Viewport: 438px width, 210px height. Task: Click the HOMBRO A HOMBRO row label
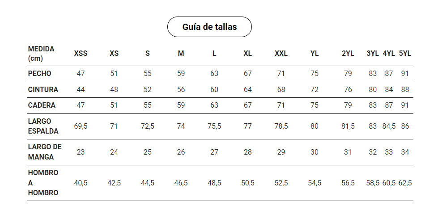pyautogui.click(x=43, y=183)
